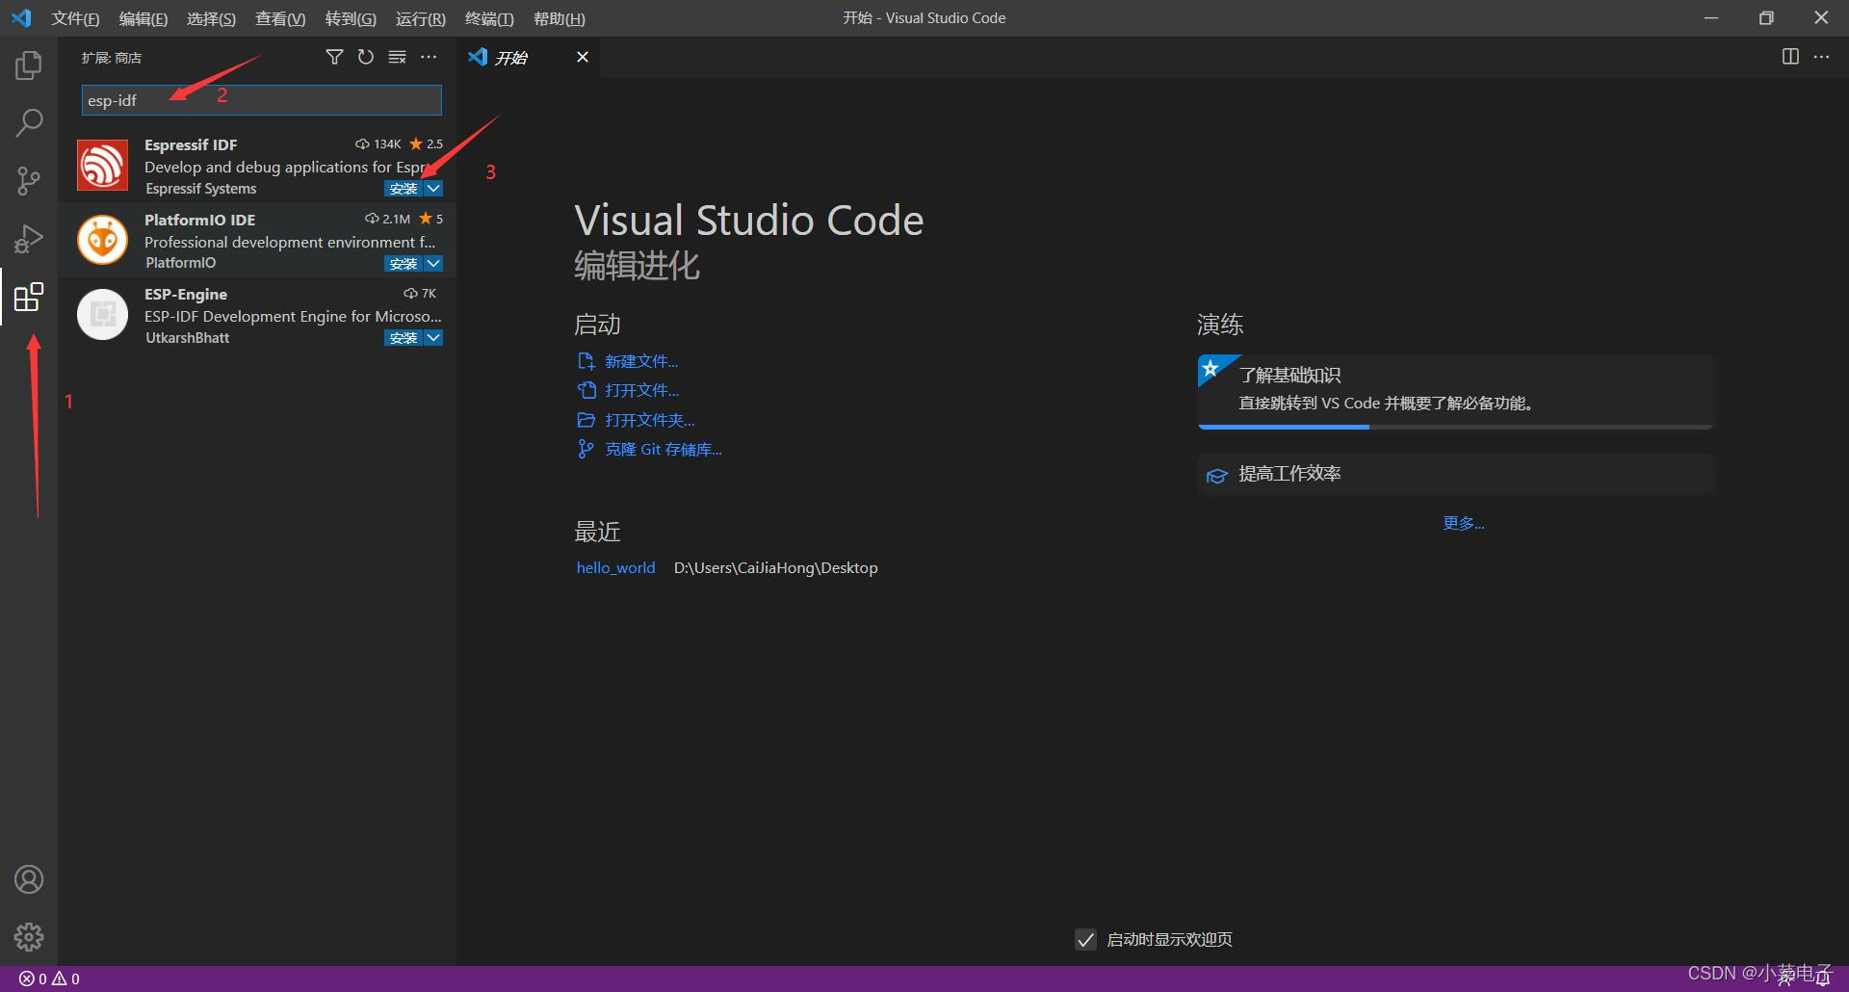Open the Source Control view
Viewport: 1849px width, 992px height.
[29, 180]
